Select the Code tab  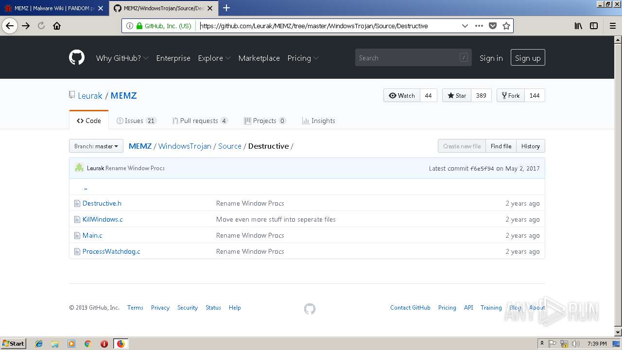pyautogui.click(x=89, y=121)
